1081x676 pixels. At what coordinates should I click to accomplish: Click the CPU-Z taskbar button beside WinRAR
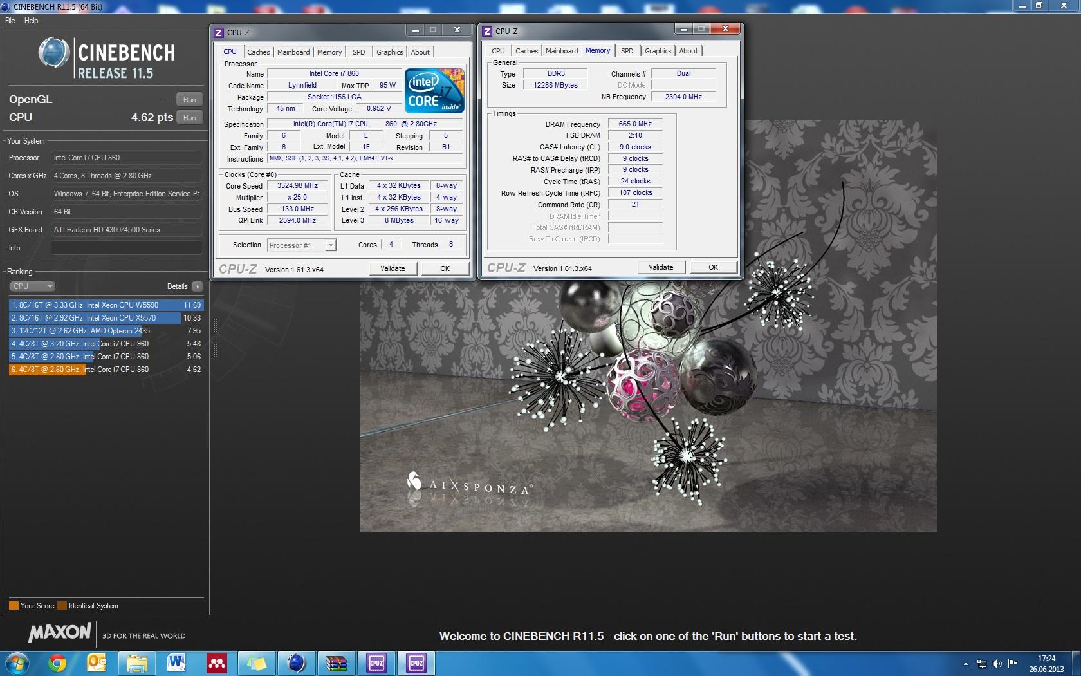click(376, 663)
